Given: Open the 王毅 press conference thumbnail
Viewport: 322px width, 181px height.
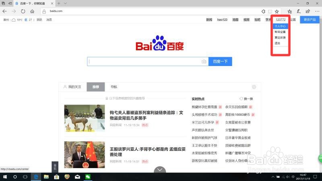Looking at the screenshot, I should tap(85, 154).
